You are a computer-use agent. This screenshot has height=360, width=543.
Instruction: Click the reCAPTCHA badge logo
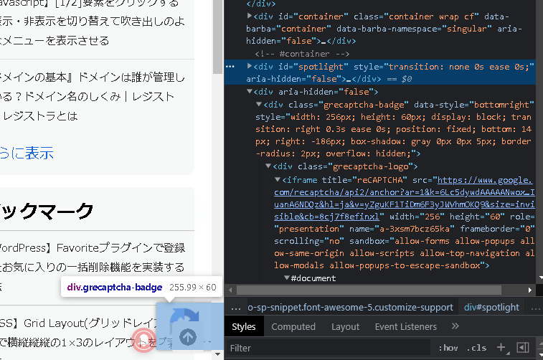coord(185,320)
